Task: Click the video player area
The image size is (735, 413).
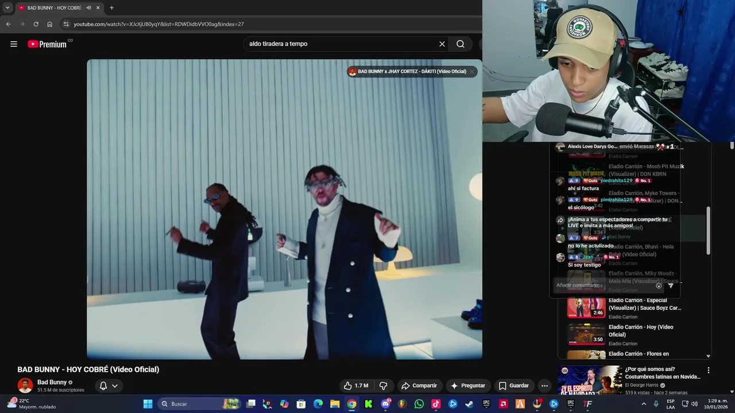Action: pos(284,209)
